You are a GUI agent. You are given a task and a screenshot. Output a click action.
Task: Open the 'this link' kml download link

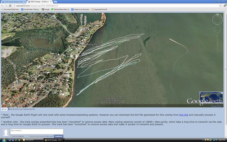[x=184, y=115]
